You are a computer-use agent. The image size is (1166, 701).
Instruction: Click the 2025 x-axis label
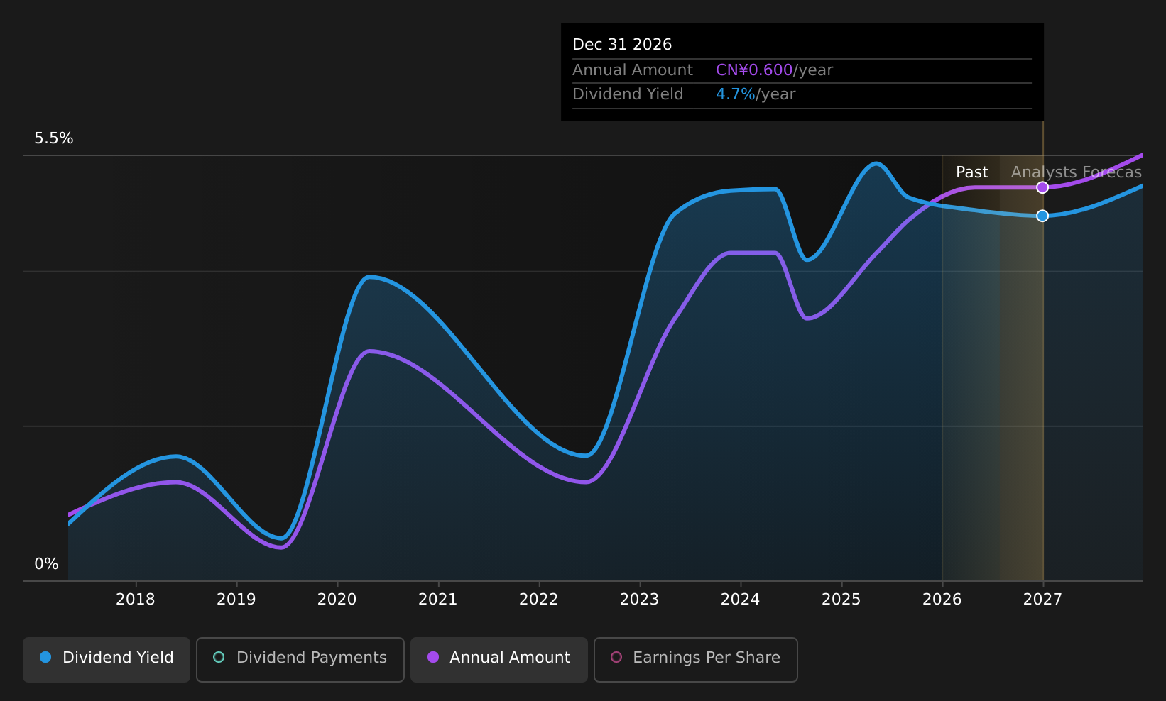coord(841,600)
